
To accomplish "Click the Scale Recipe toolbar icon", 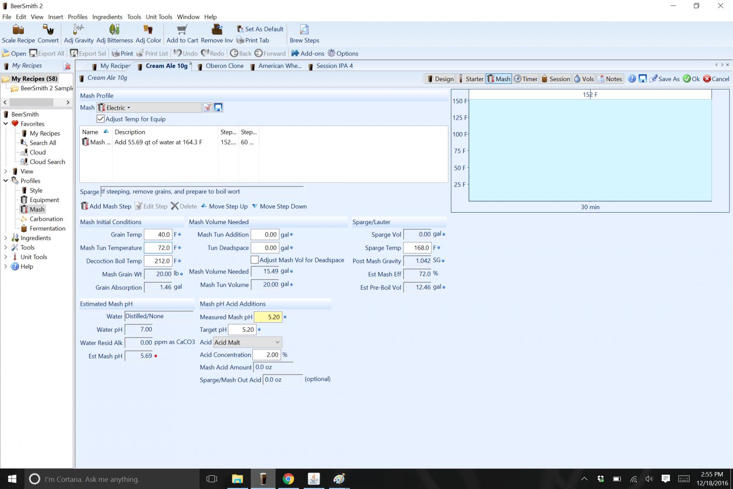I will tap(18, 34).
